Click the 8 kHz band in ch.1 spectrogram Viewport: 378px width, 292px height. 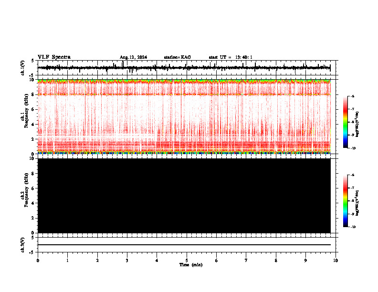tap(184, 94)
